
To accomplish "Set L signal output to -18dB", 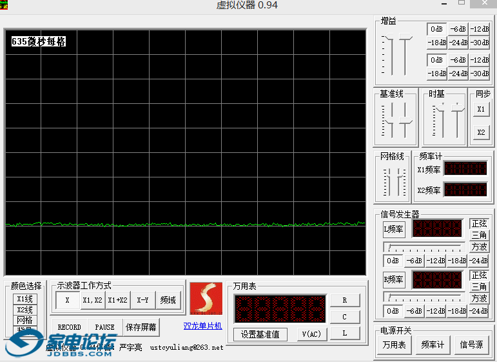I will click(x=457, y=261).
